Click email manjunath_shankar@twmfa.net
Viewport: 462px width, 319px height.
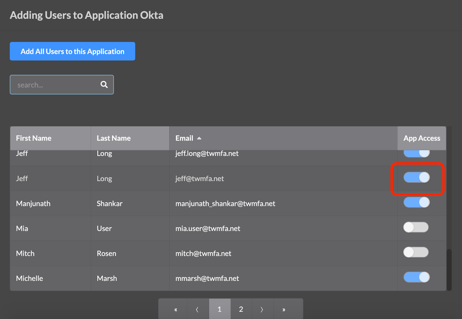pyautogui.click(x=225, y=204)
